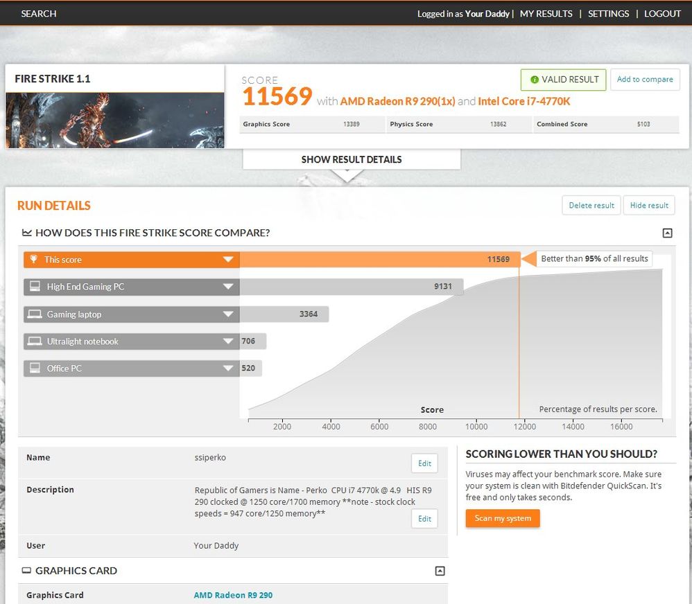The image size is (692, 604).
Task: Expand the This score dropdown arrow
Action: (x=228, y=259)
